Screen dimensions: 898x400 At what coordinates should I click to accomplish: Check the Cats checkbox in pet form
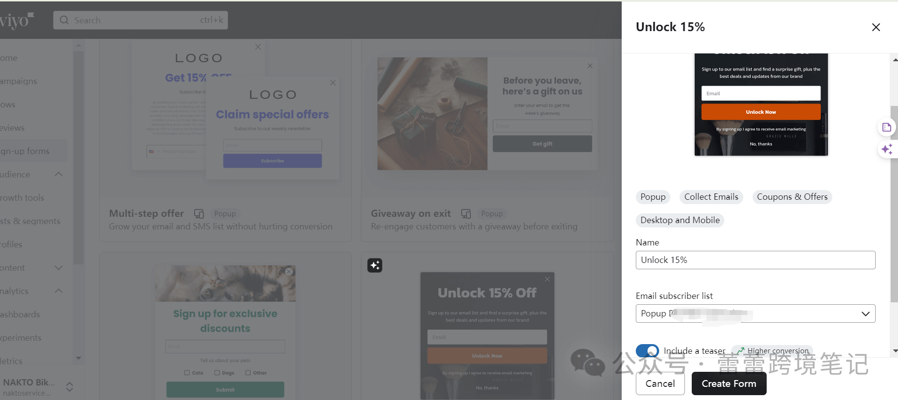187,373
